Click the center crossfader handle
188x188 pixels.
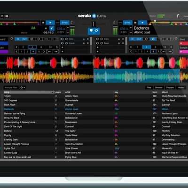[x=94, y=24]
